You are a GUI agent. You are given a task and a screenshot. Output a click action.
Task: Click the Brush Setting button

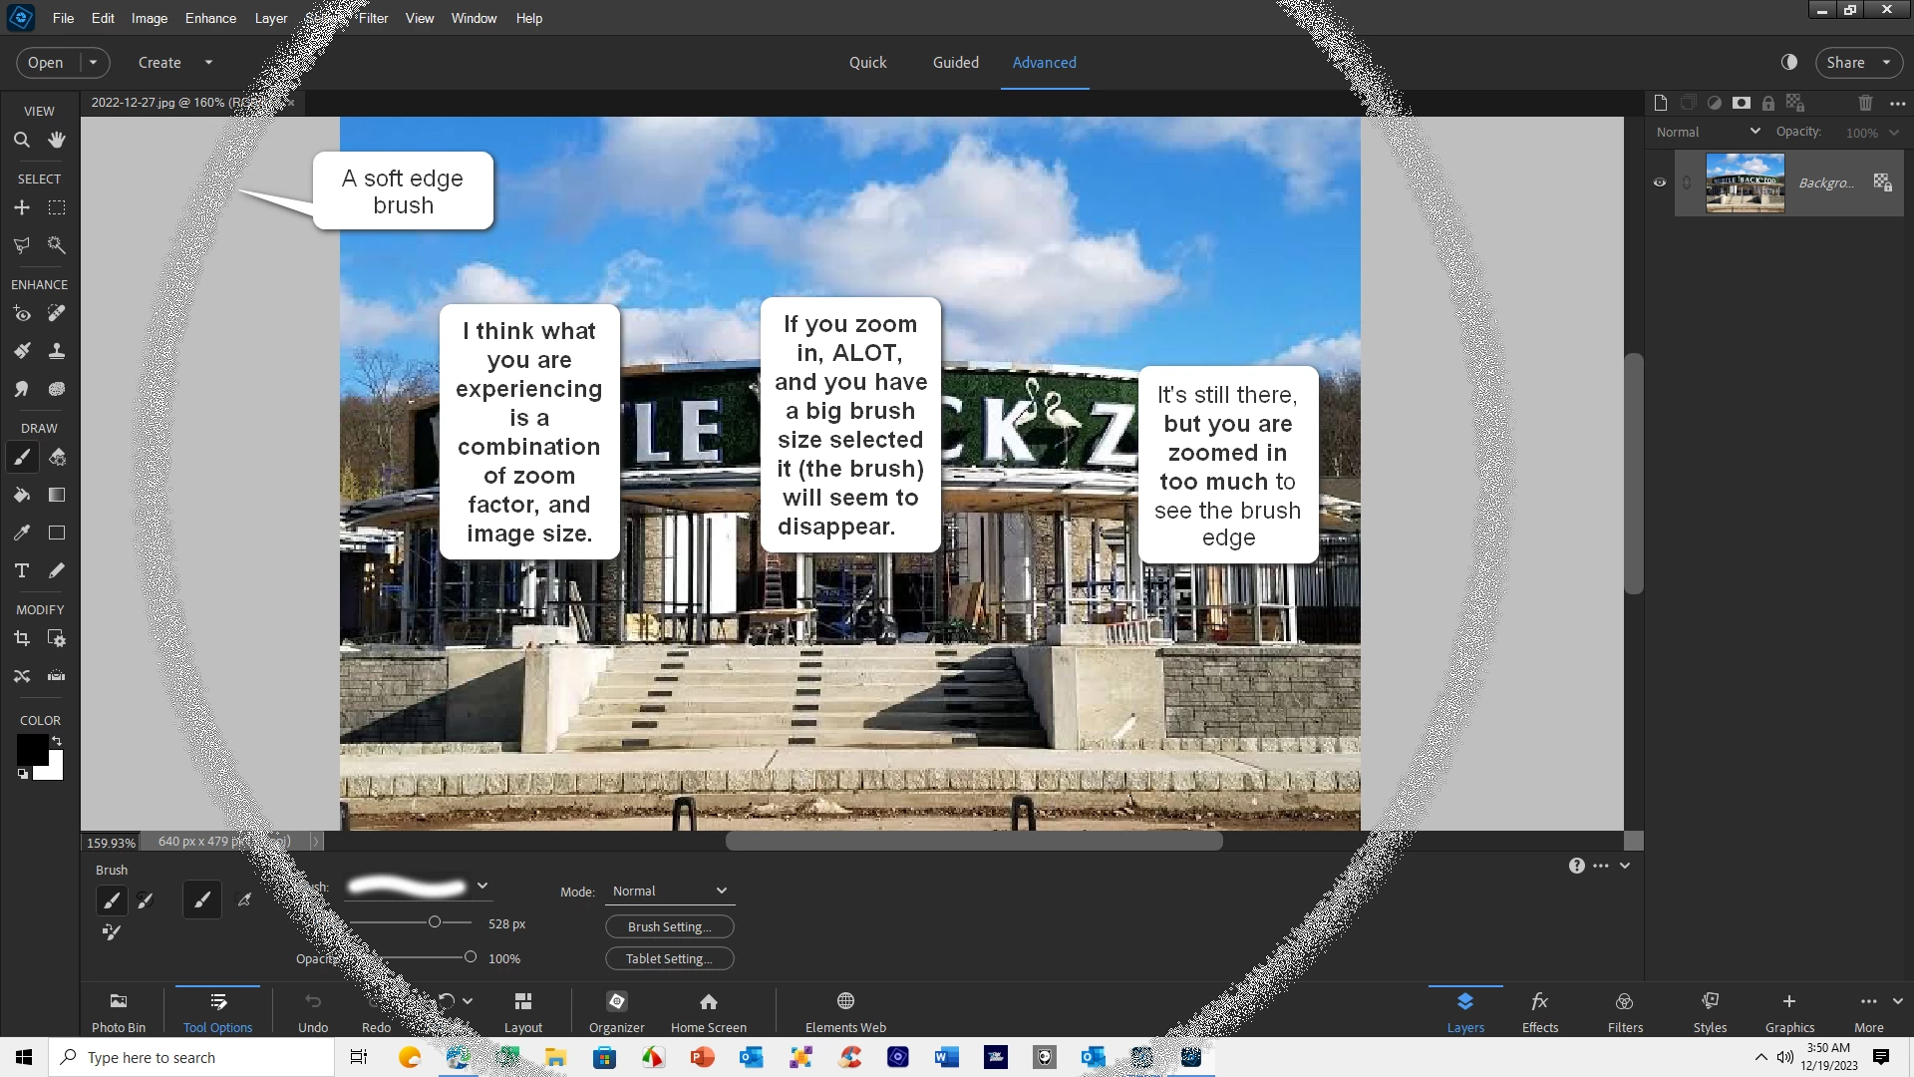tap(669, 926)
